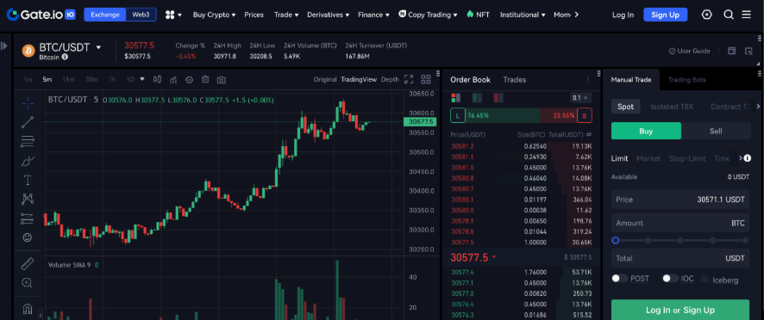Click the Log In link

click(623, 15)
